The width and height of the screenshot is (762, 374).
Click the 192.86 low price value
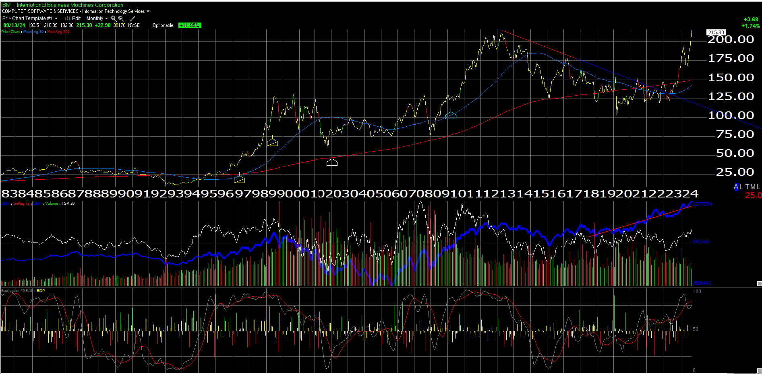tap(66, 25)
